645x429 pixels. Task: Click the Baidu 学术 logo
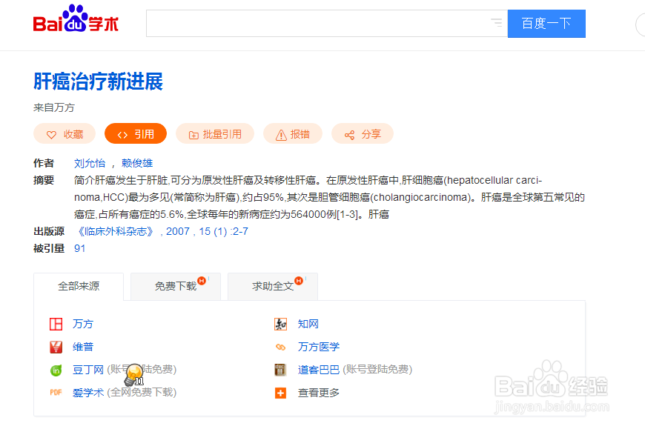[76, 19]
